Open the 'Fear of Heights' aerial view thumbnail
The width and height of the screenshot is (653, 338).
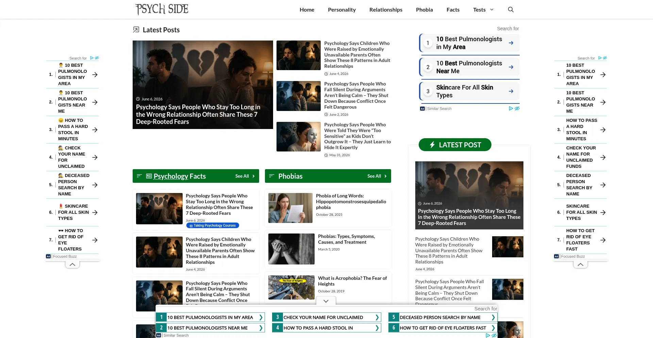coord(291,287)
